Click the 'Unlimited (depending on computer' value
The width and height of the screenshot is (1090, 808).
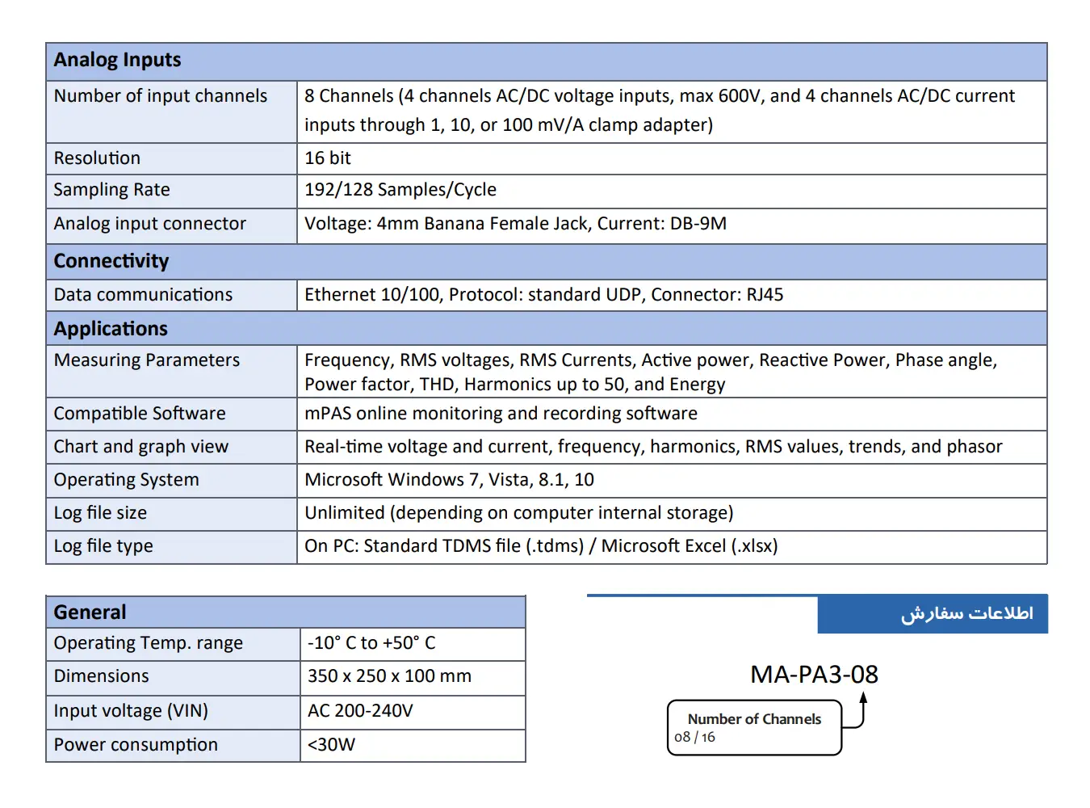point(519,513)
